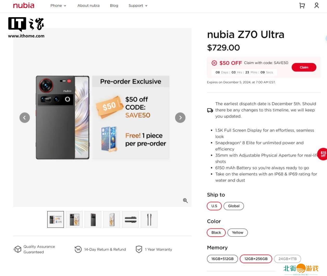Click the magnifier zoom icon on image
Screen dimensions: 327x276
185,200
